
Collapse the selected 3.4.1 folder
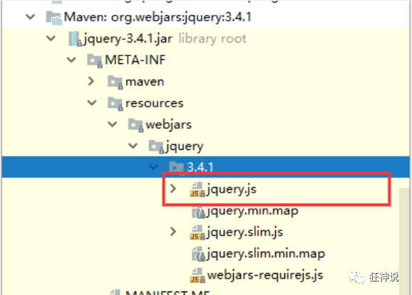pyautogui.click(x=153, y=167)
